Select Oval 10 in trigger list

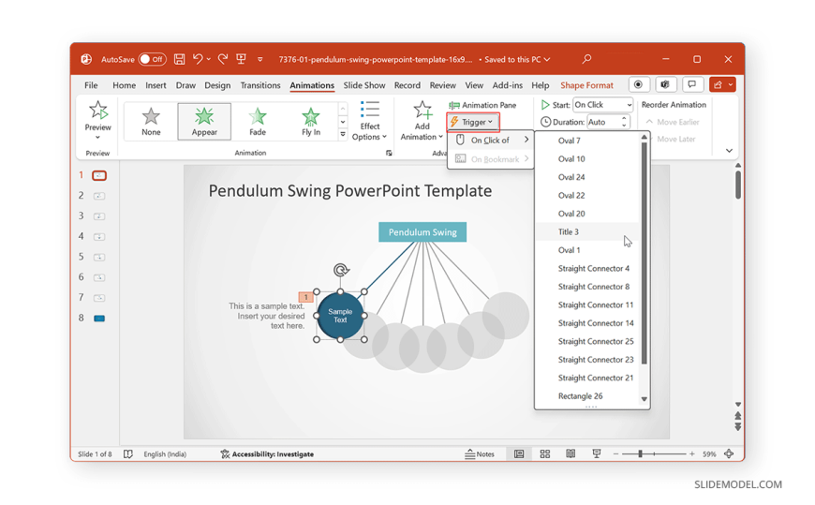click(x=587, y=159)
